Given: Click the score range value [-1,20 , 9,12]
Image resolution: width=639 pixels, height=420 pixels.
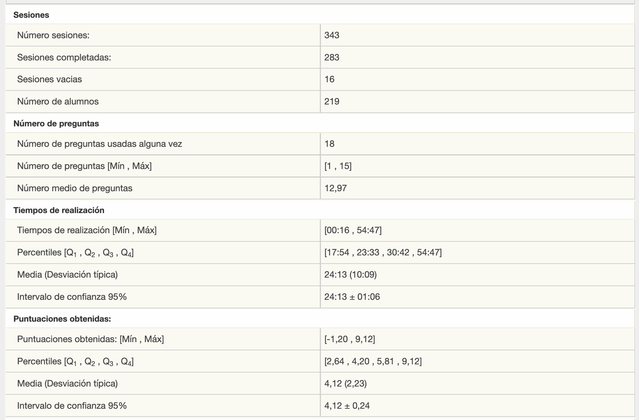Looking at the screenshot, I should click(350, 339).
